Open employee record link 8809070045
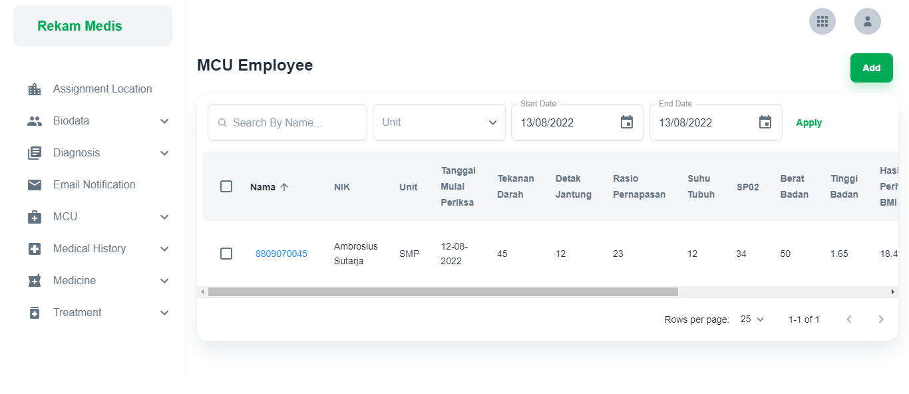This screenshot has width=909, height=394. coord(281,254)
